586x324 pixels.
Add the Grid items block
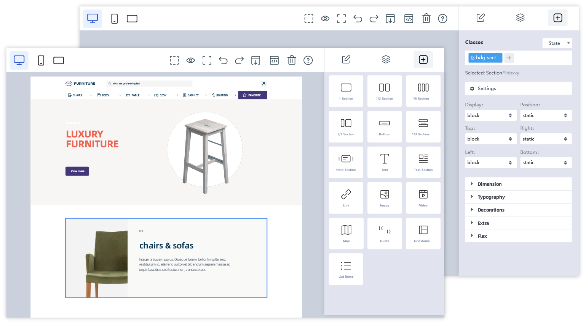pos(423,234)
